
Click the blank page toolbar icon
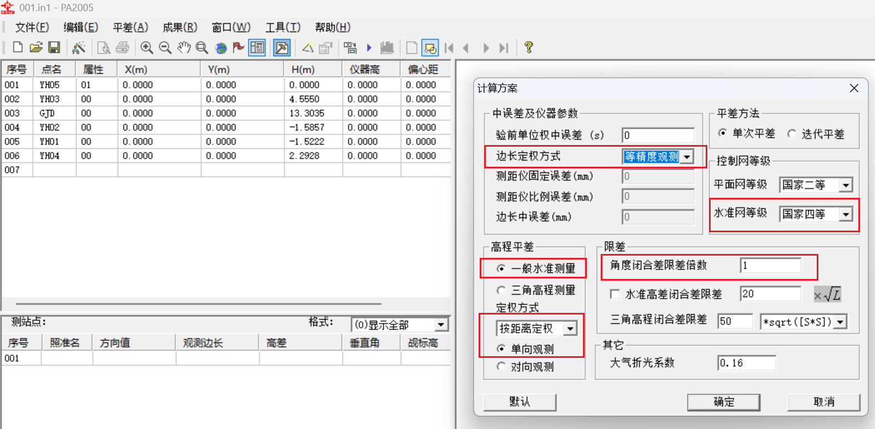coord(412,48)
